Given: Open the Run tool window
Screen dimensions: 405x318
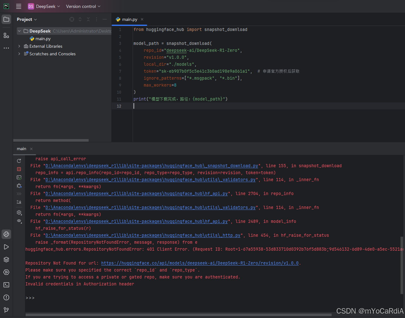Looking at the screenshot, I should point(6,247).
